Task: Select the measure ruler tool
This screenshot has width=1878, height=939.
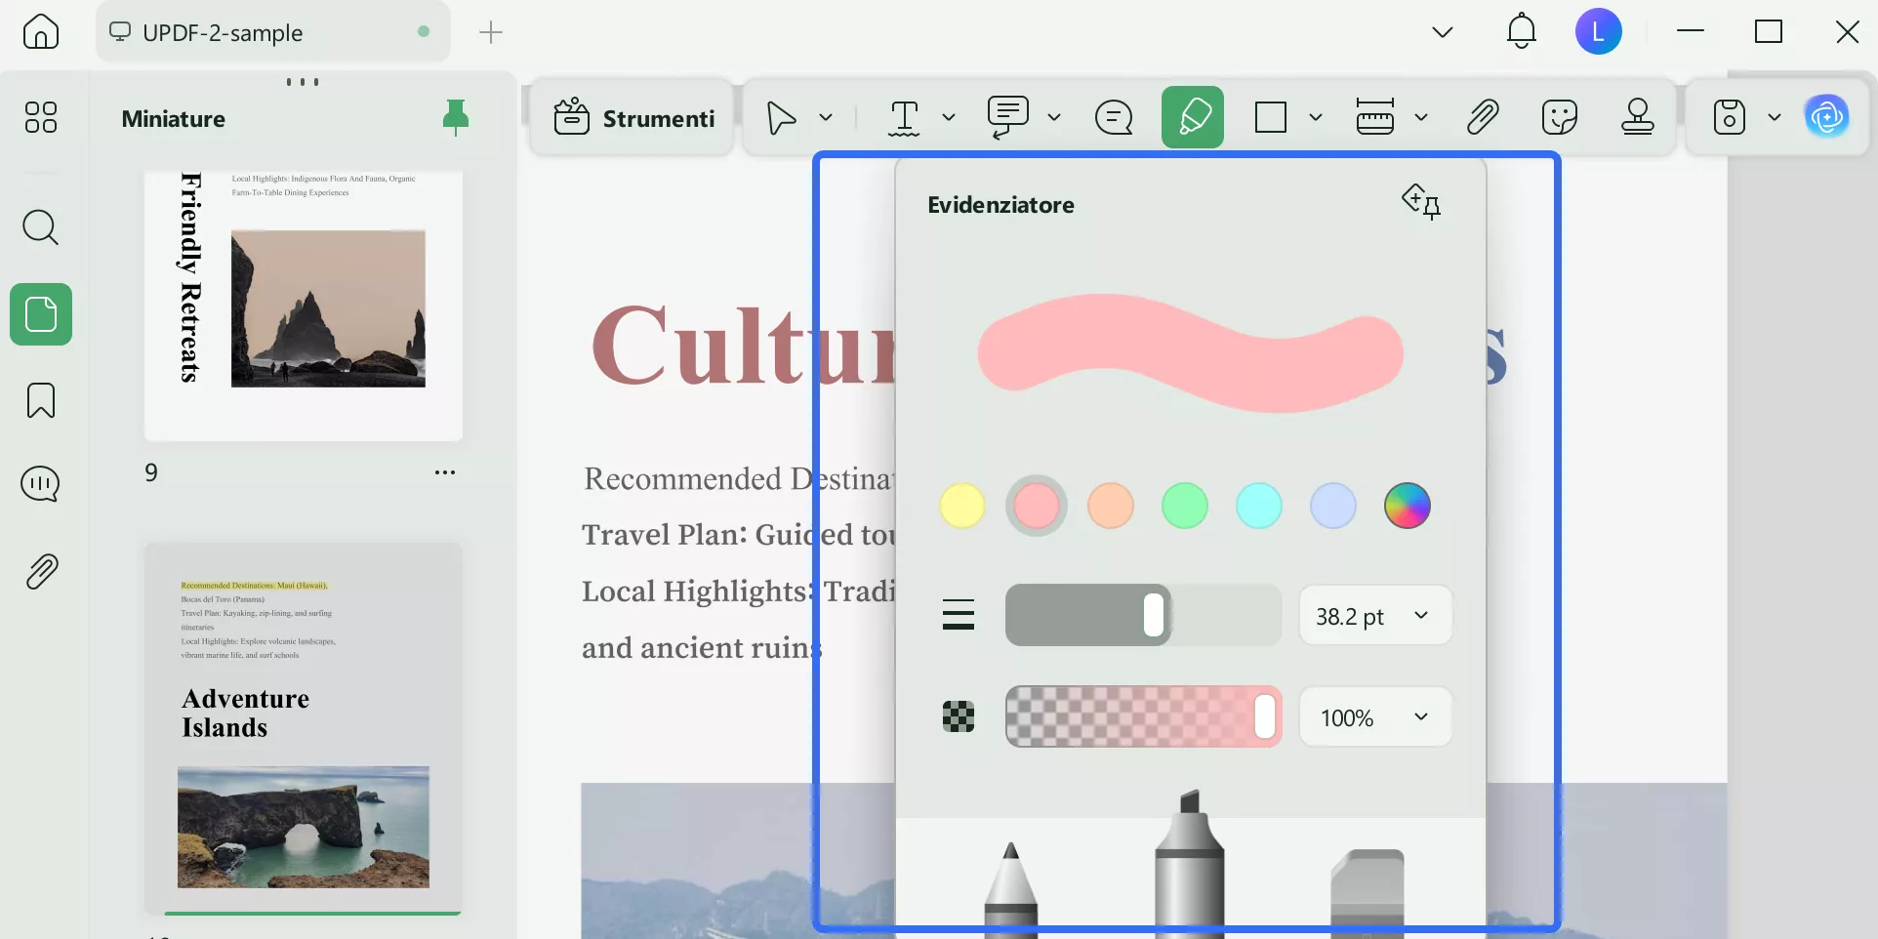Action: pyautogui.click(x=1375, y=118)
